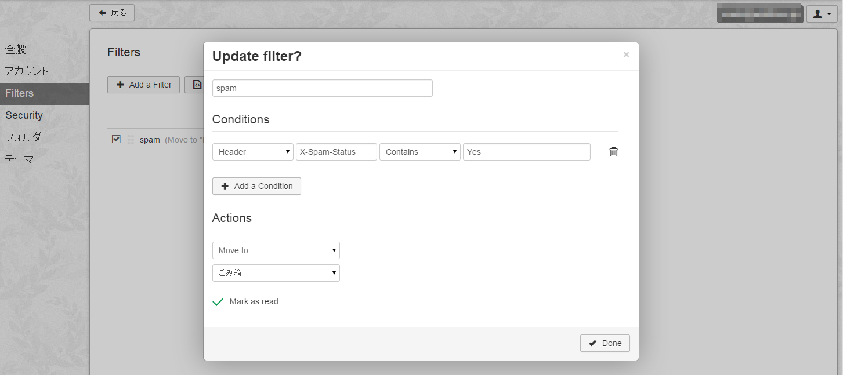Screen dimensions: 843x375
Task: Uncheck the spam filter enabled checkbox
Action: [116, 139]
